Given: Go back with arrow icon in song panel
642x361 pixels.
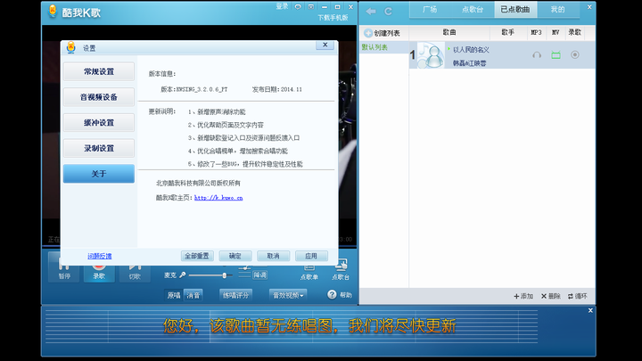Looking at the screenshot, I should (371, 12).
